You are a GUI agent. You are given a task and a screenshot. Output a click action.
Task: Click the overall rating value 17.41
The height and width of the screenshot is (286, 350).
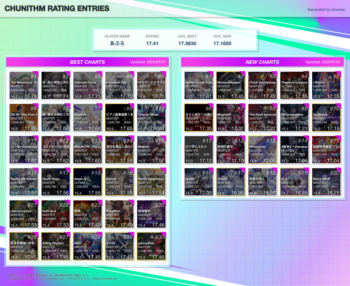pos(152,43)
